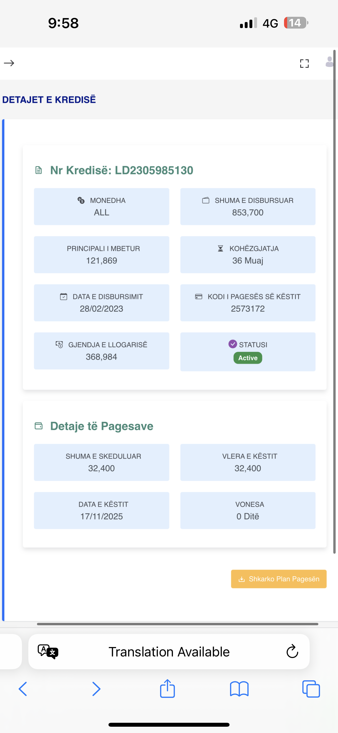338x733 pixels.
Task: Toggle fullscreen mode icon
Action: [x=304, y=63]
